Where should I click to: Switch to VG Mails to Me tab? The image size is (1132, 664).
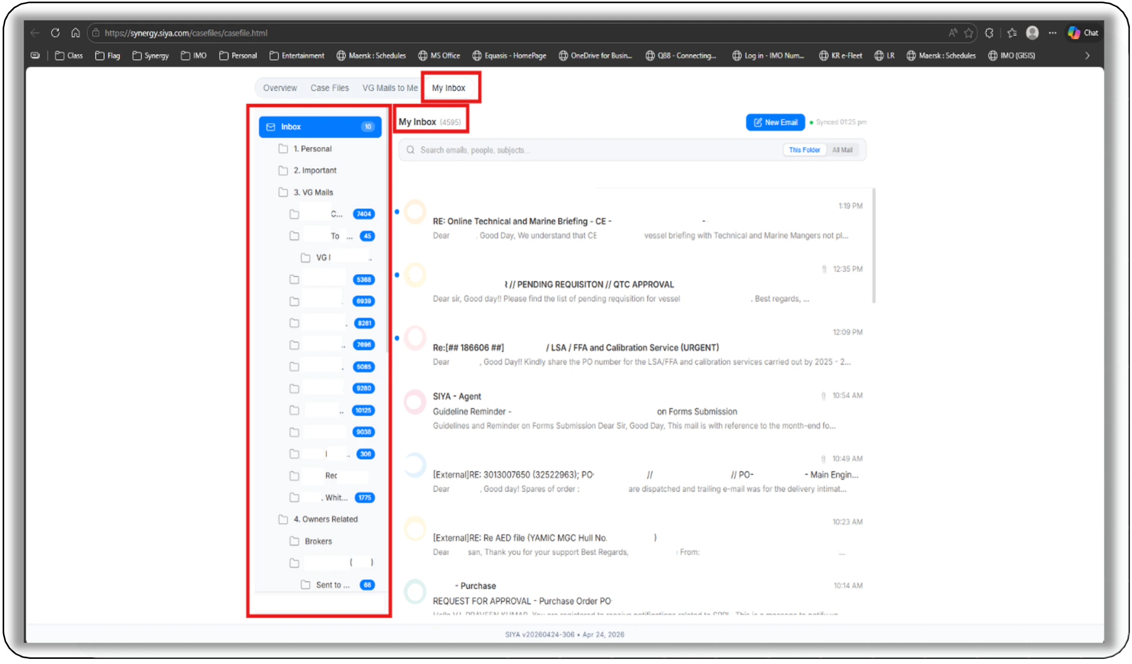coord(390,88)
